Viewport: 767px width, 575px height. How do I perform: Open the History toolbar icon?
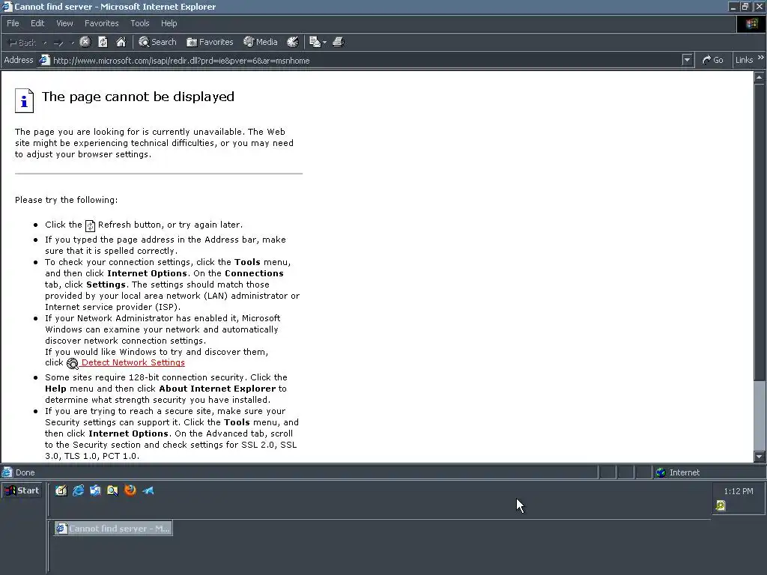click(x=293, y=42)
